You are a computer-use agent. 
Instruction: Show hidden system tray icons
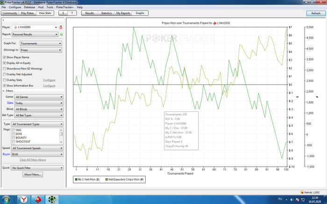pos(286,200)
